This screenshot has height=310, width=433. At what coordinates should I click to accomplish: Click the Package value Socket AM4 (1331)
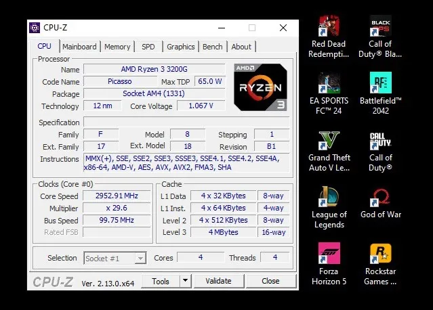pos(154,93)
